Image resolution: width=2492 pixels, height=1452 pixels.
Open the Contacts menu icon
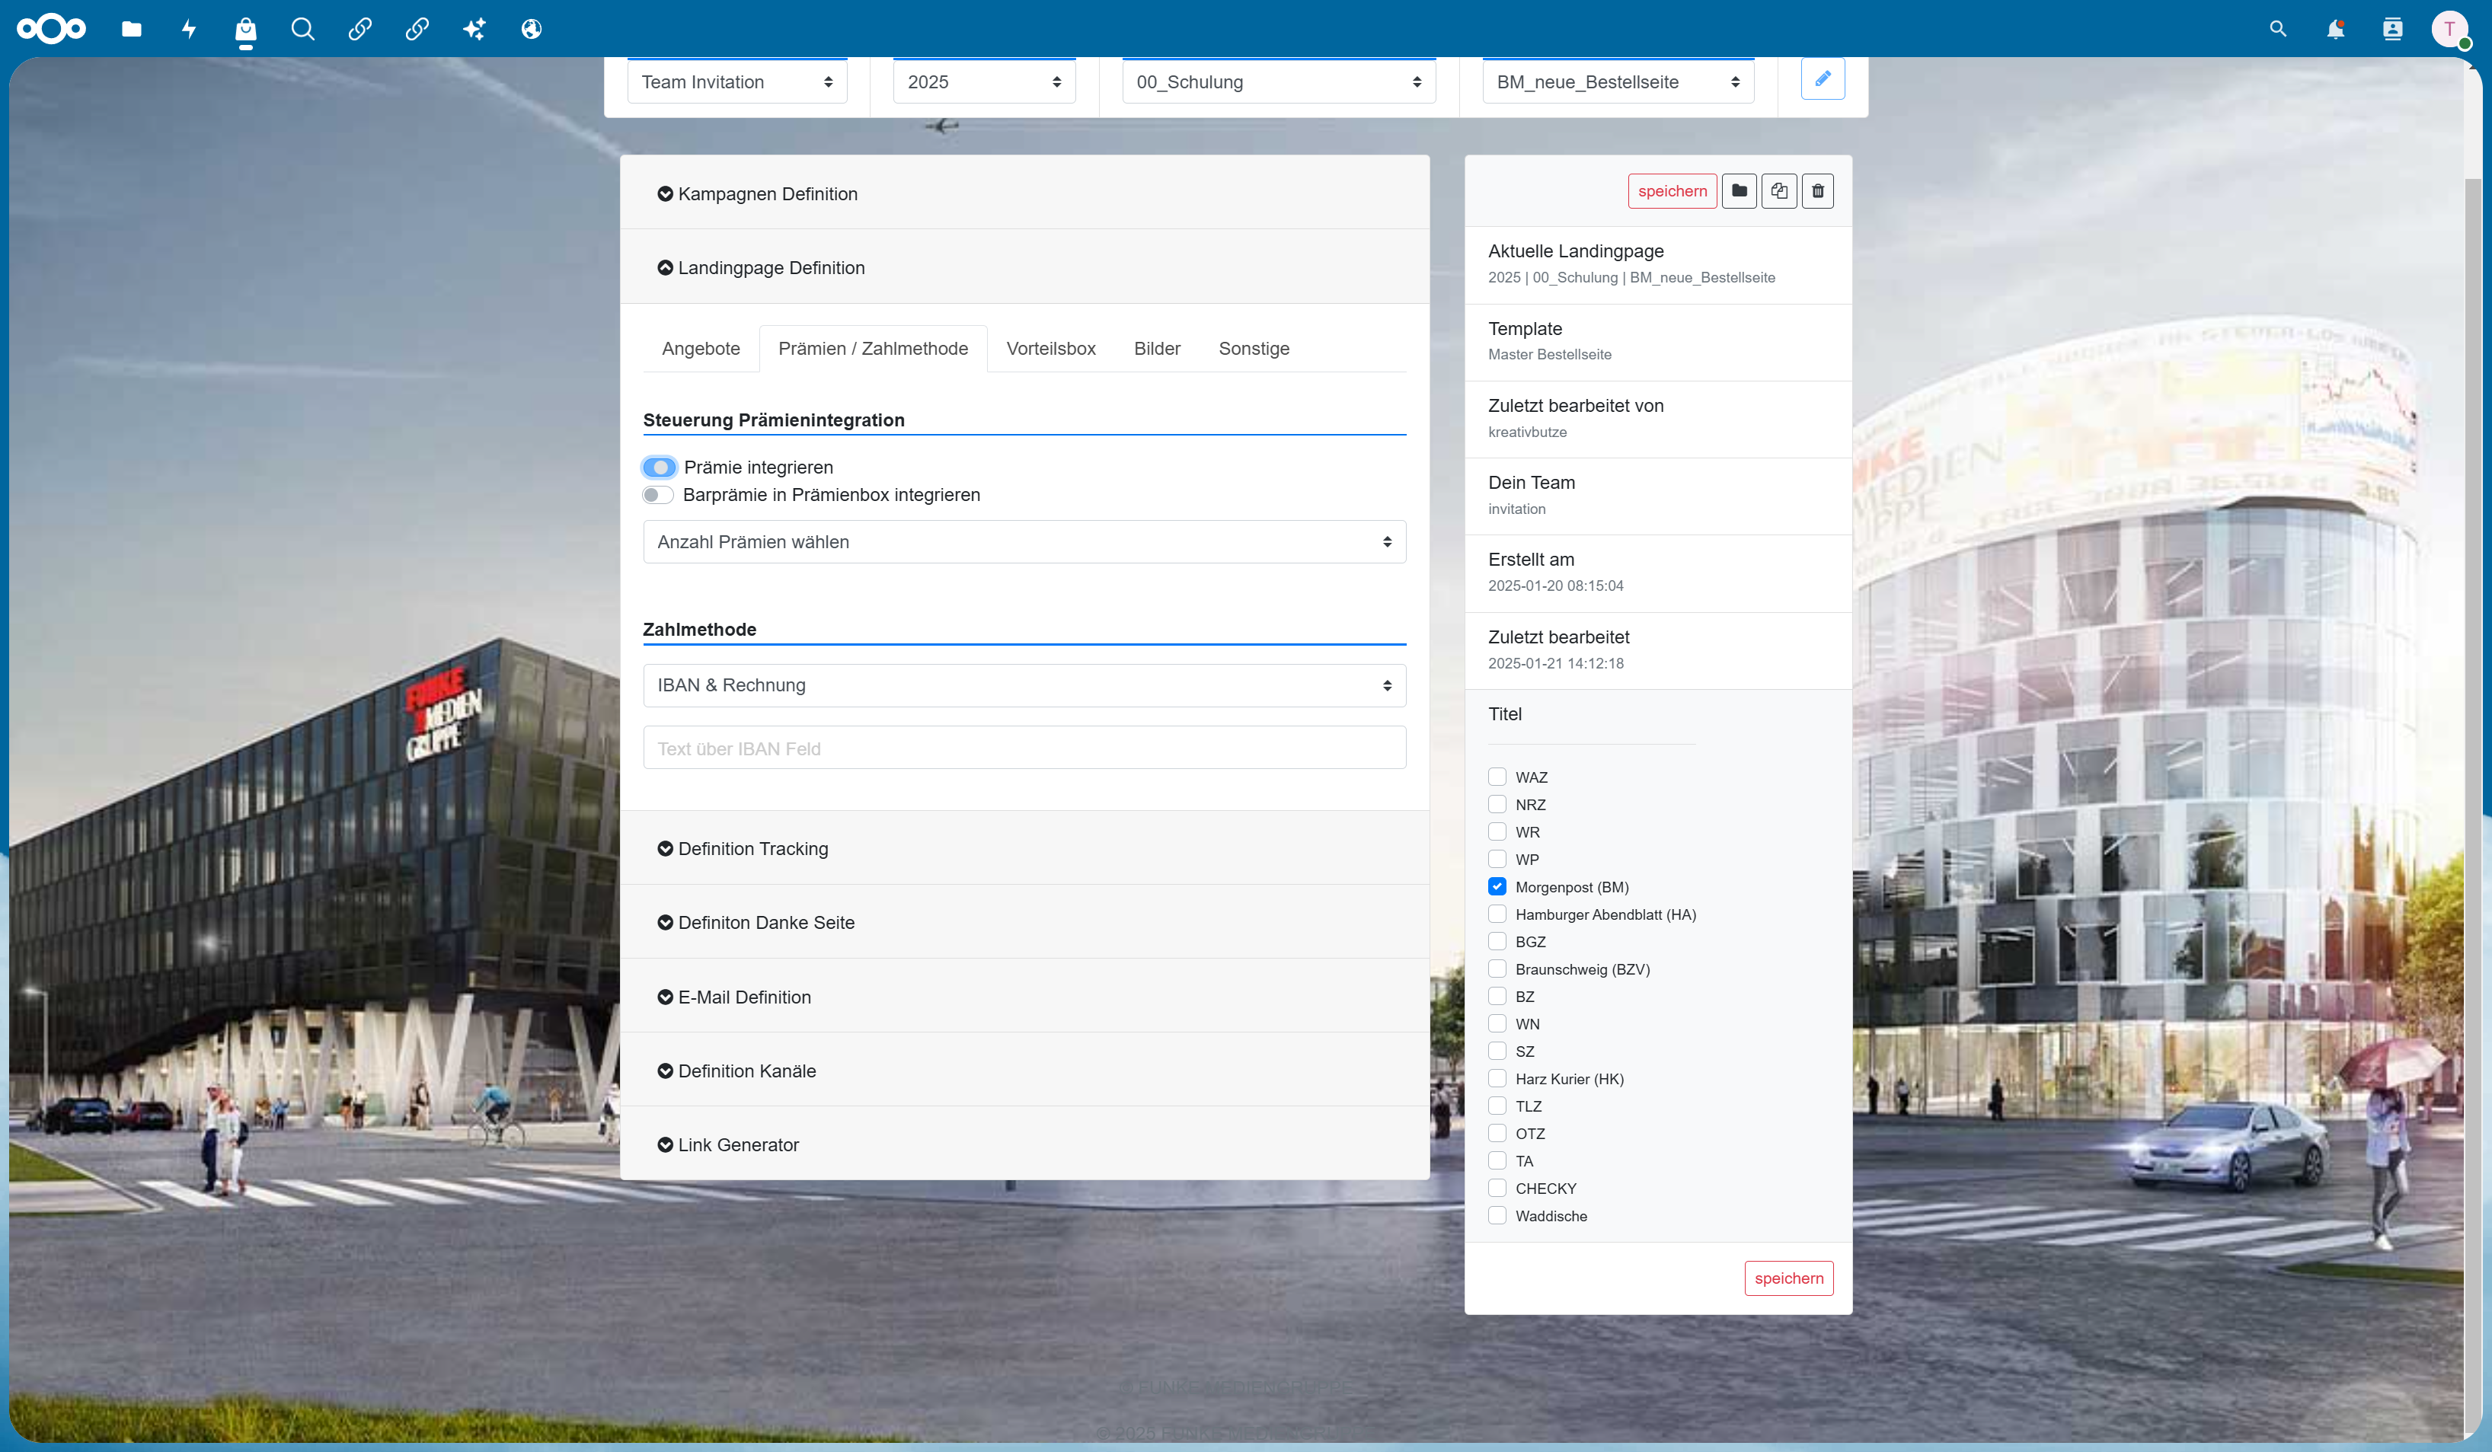point(2392,29)
